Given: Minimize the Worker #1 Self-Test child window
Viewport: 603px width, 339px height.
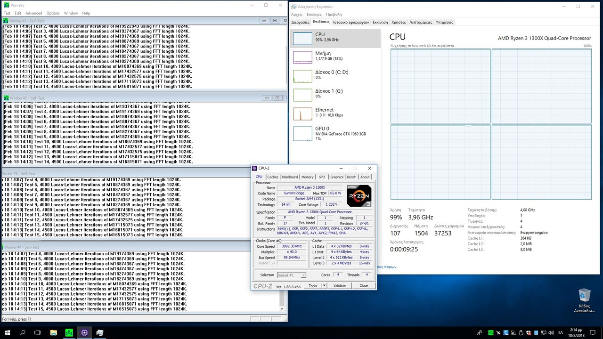Looking at the screenshot, I should coord(265,20).
